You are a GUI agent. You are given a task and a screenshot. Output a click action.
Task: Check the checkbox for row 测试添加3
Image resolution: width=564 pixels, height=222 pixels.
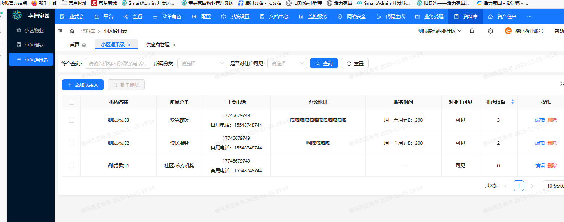(71, 120)
